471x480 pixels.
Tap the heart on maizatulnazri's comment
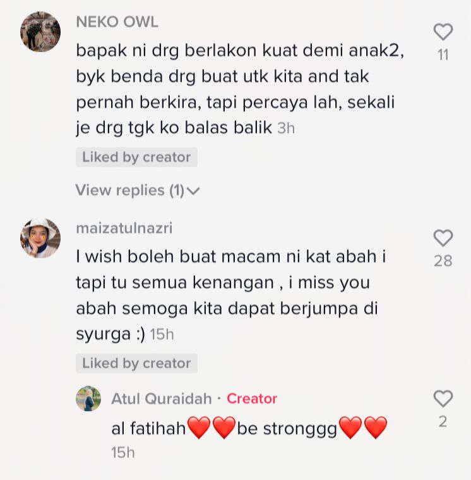[x=443, y=238]
